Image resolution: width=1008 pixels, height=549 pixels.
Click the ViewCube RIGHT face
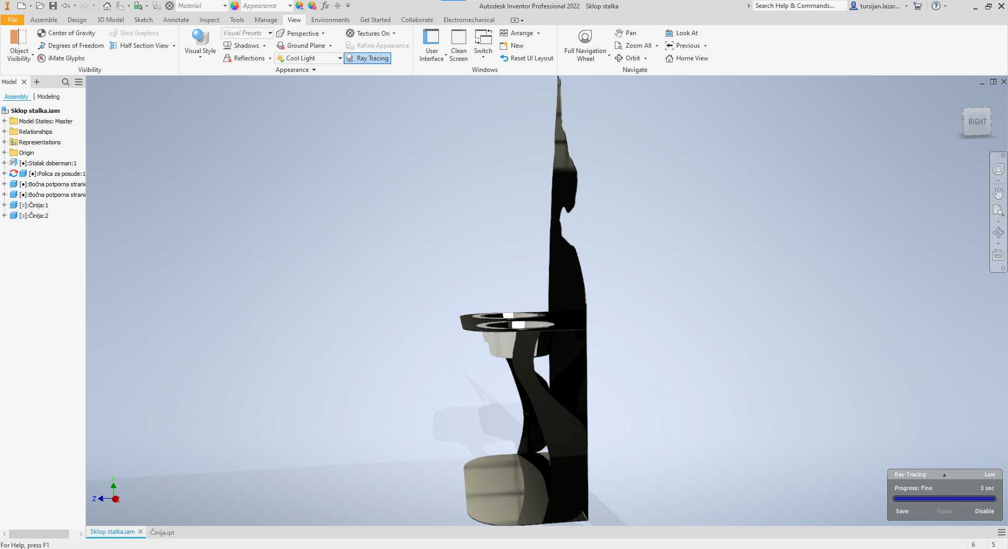coord(976,122)
